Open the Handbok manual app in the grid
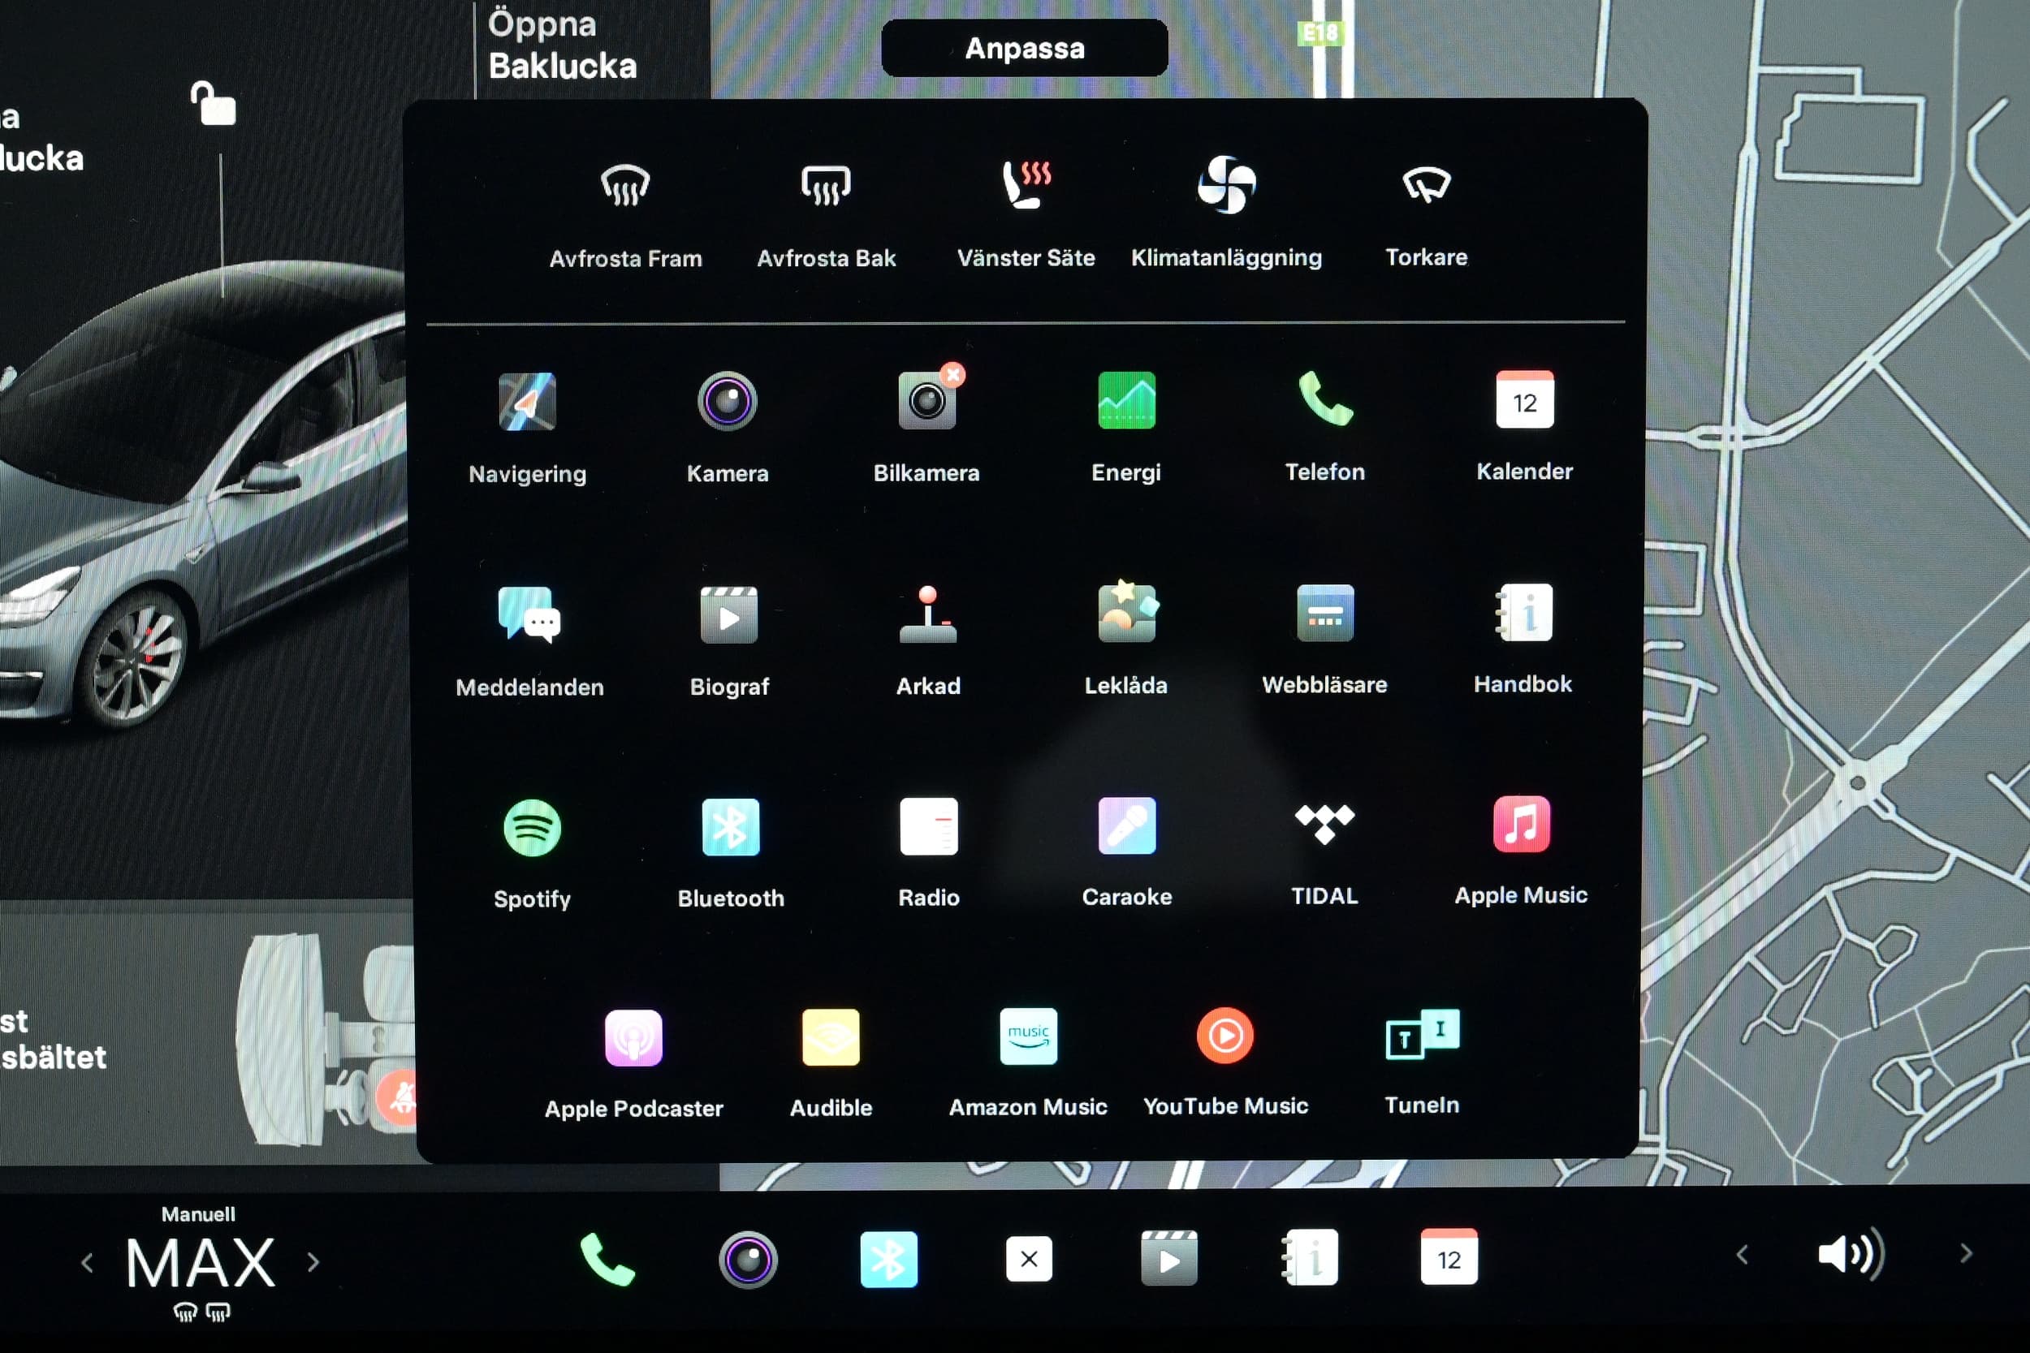 tap(1523, 613)
